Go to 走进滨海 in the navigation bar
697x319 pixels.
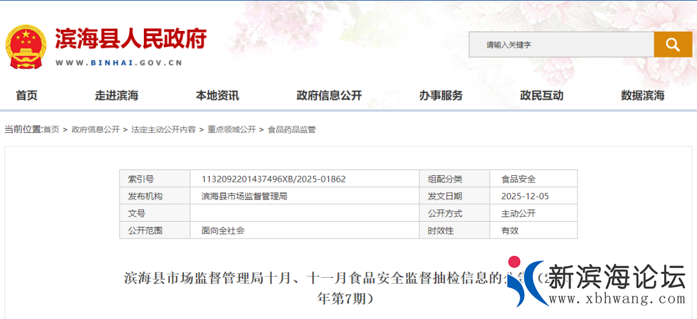pyautogui.click(x=117, y=95)
